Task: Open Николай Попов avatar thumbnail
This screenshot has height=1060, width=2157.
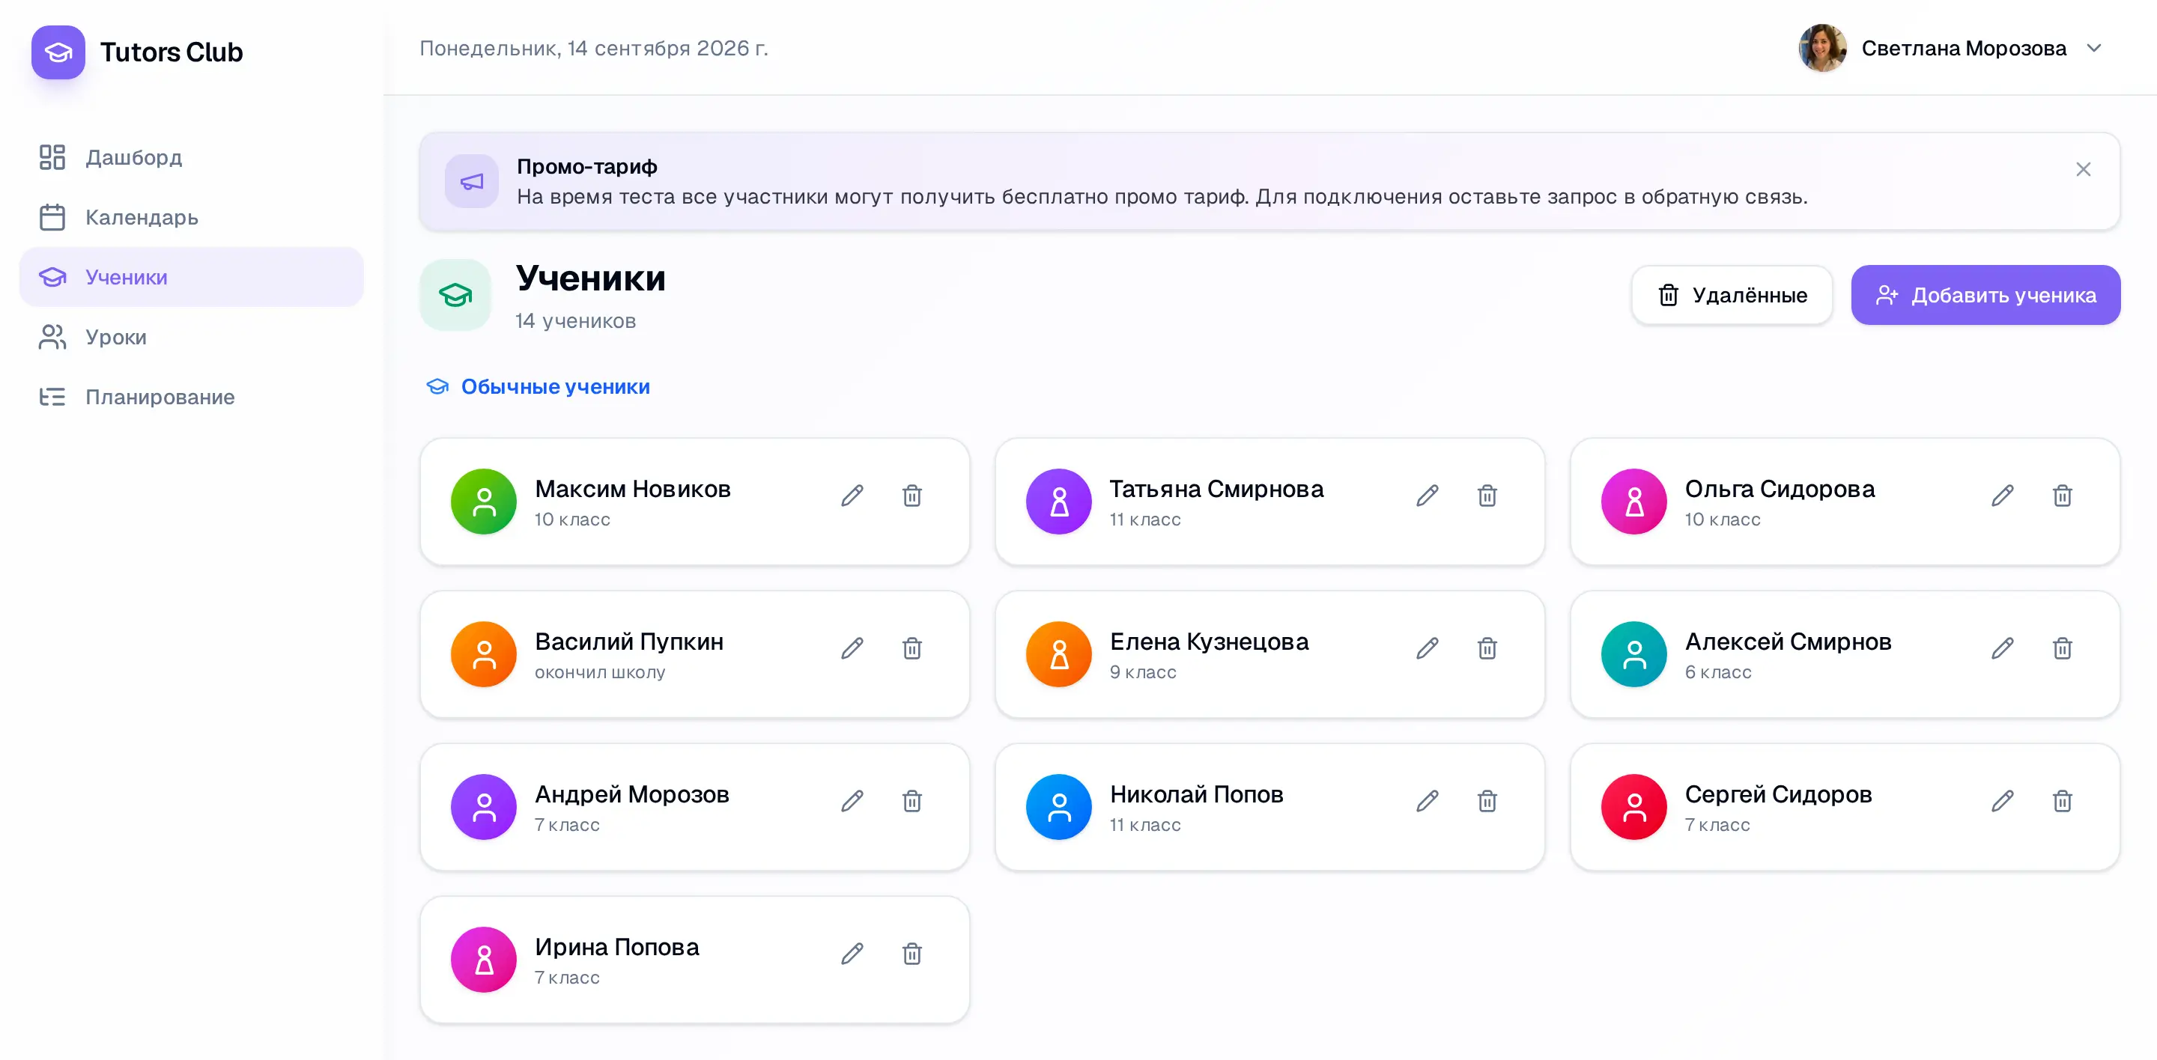Action: coord(1058,806)
